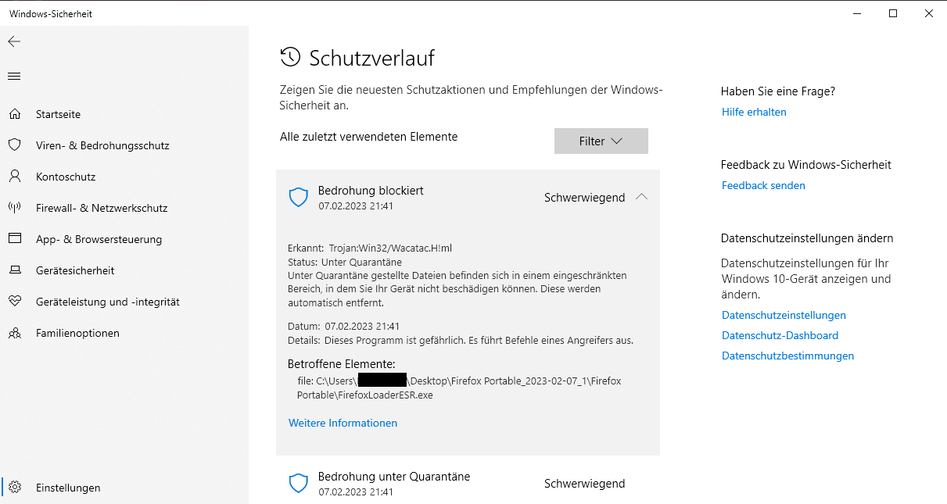Click the Einstellungen gear icon
The width and height of the screenshot is (947, 504).
tap(14, 488)
